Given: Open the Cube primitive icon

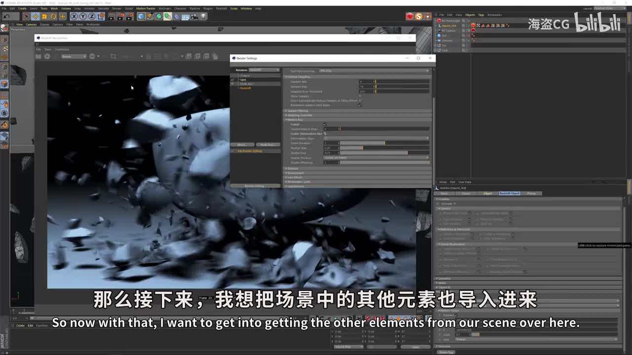Looking at the screenshot, I should 141,16.
